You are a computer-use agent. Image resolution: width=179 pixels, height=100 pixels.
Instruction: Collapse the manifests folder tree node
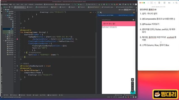(6, 11)
